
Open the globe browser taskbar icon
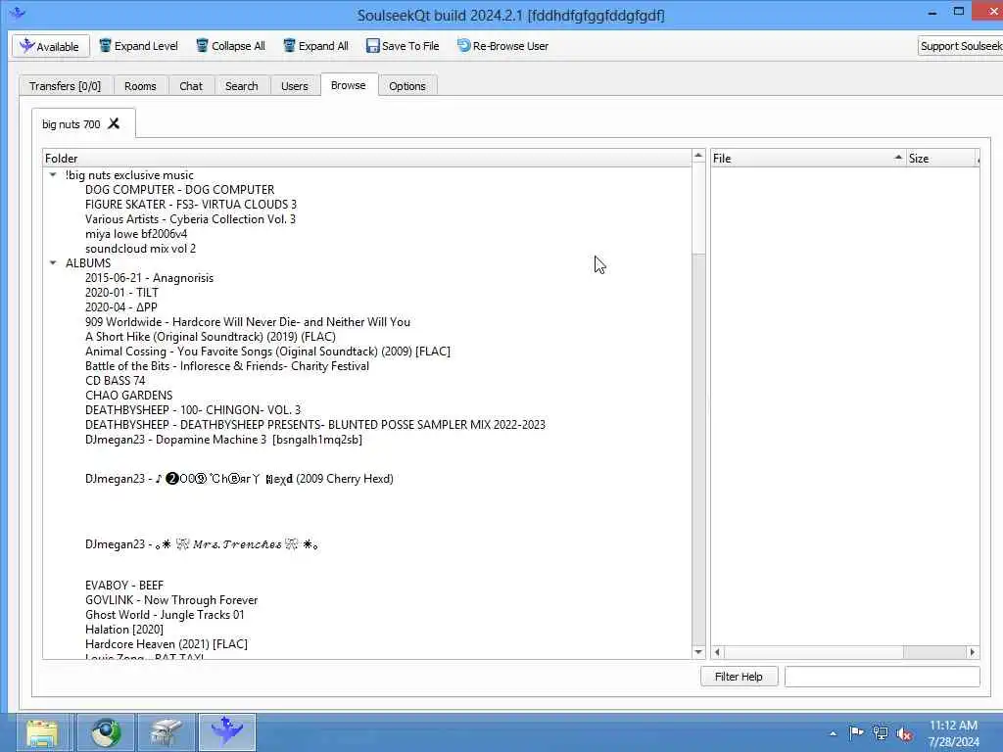106,732
